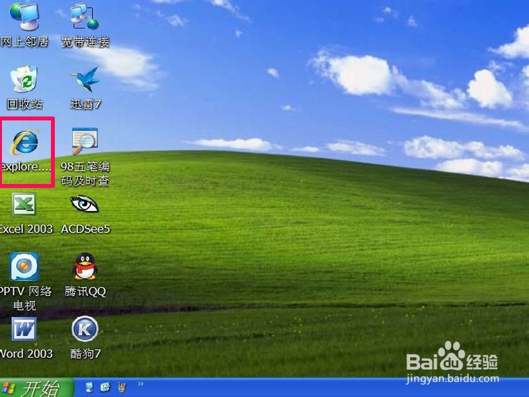Open 宽带连接 broadband connection shortcut
This screenshot has width=529, height=397.
pos(85,16)
